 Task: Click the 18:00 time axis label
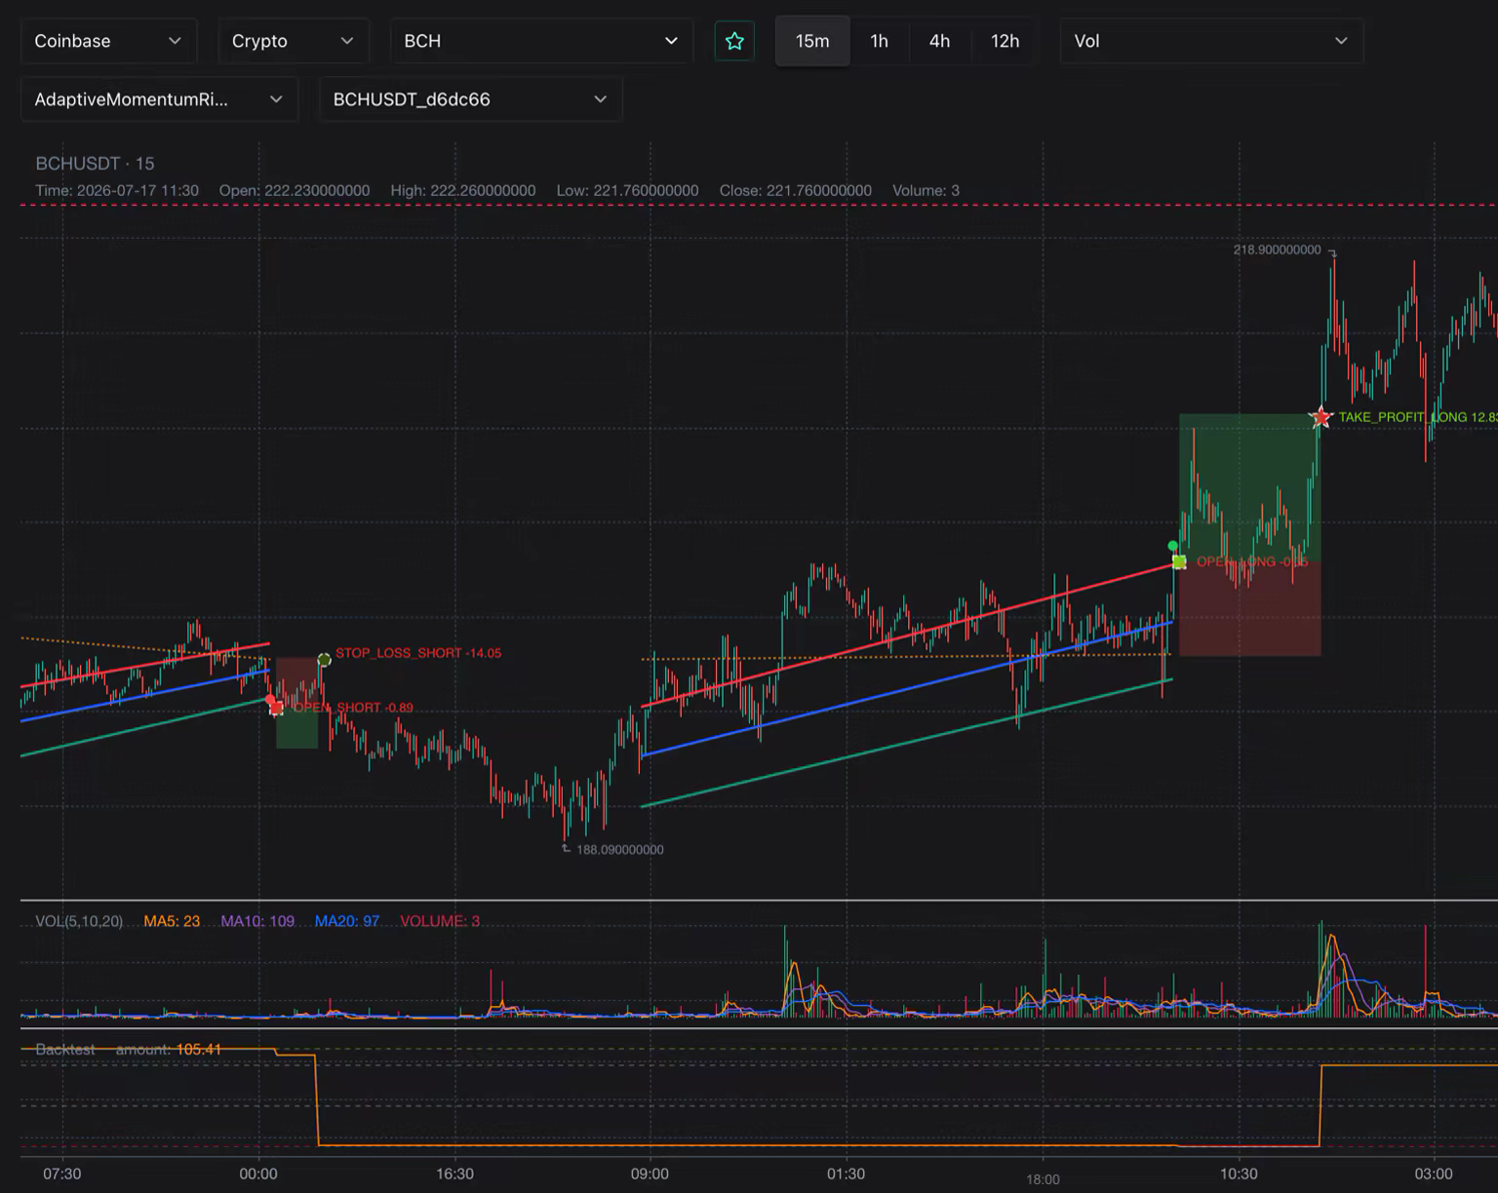1043,1180
